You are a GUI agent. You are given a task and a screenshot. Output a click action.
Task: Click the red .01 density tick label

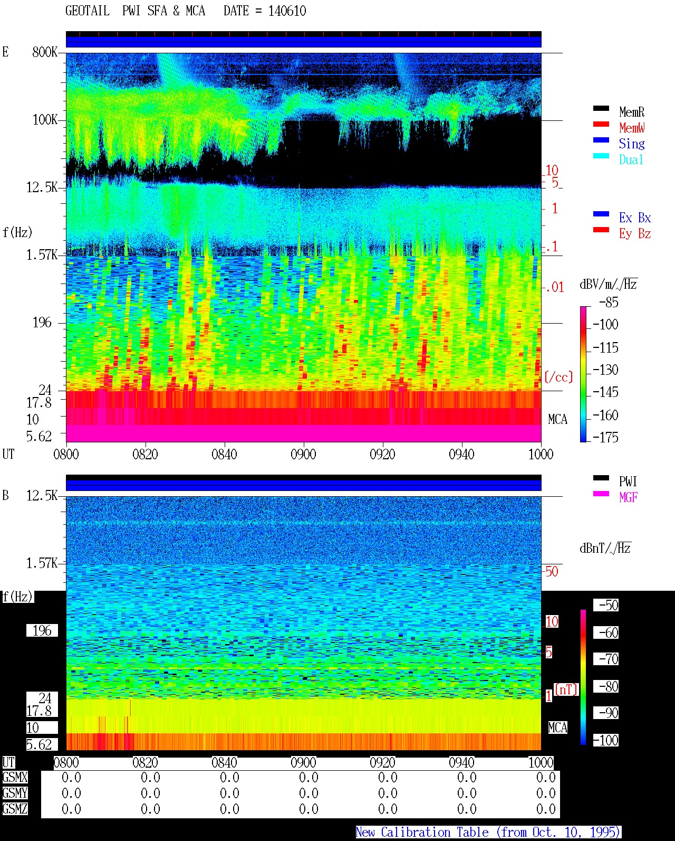pos(555,288)
